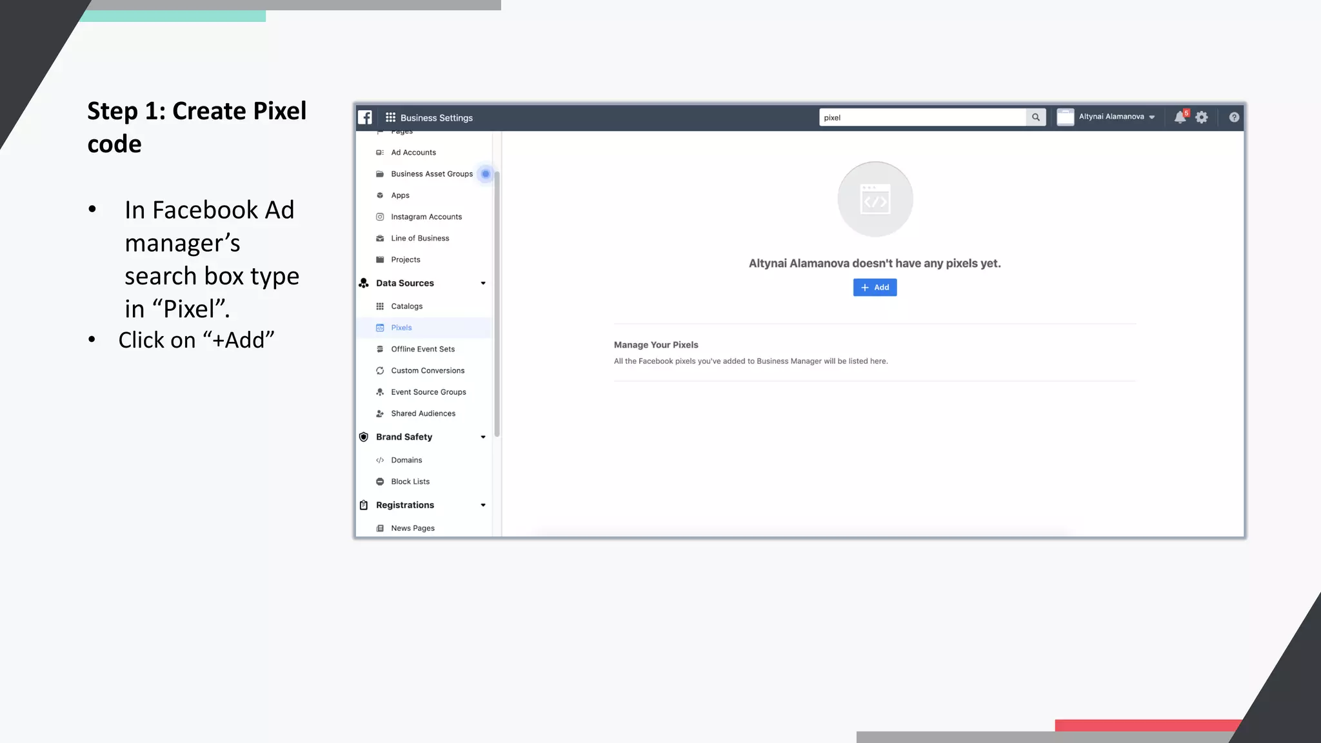Open Custom Conversions in sidebar

click(428, 371)
